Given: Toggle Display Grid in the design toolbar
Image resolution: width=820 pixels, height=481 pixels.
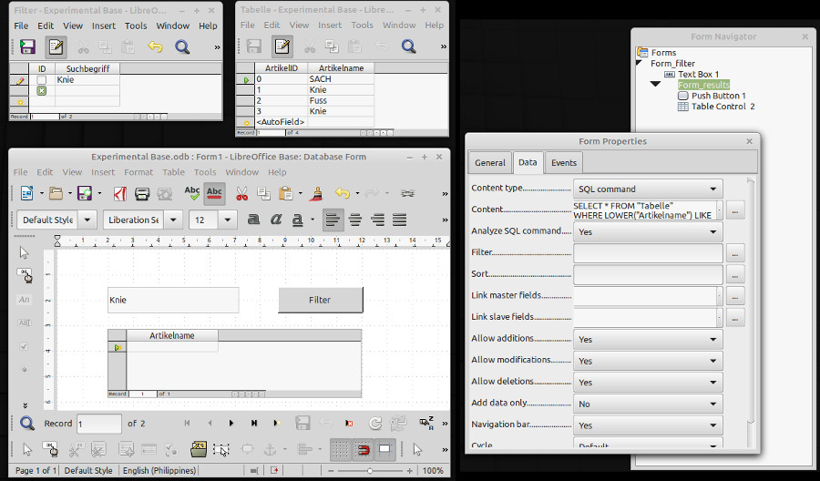Looking at the screenshot, I should [341, 449].
